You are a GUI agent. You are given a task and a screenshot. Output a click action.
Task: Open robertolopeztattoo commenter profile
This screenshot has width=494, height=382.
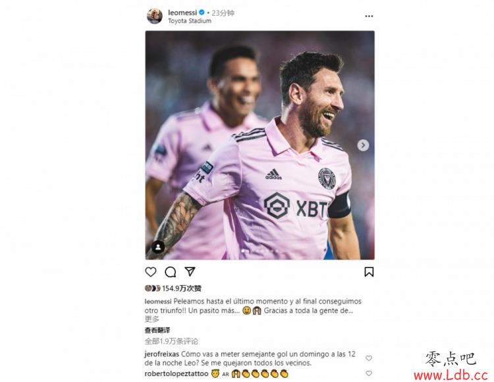[x=177, y=373]
